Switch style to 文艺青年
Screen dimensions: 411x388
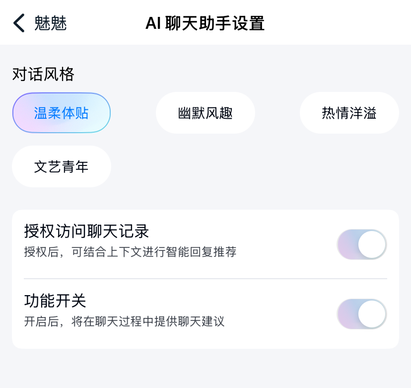(x=62, y=166)
